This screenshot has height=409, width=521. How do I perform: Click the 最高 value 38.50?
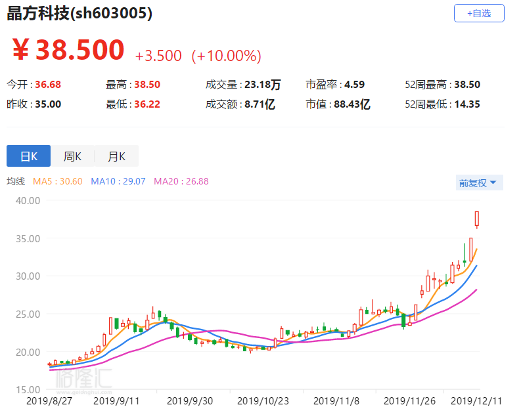click(147, 84)
